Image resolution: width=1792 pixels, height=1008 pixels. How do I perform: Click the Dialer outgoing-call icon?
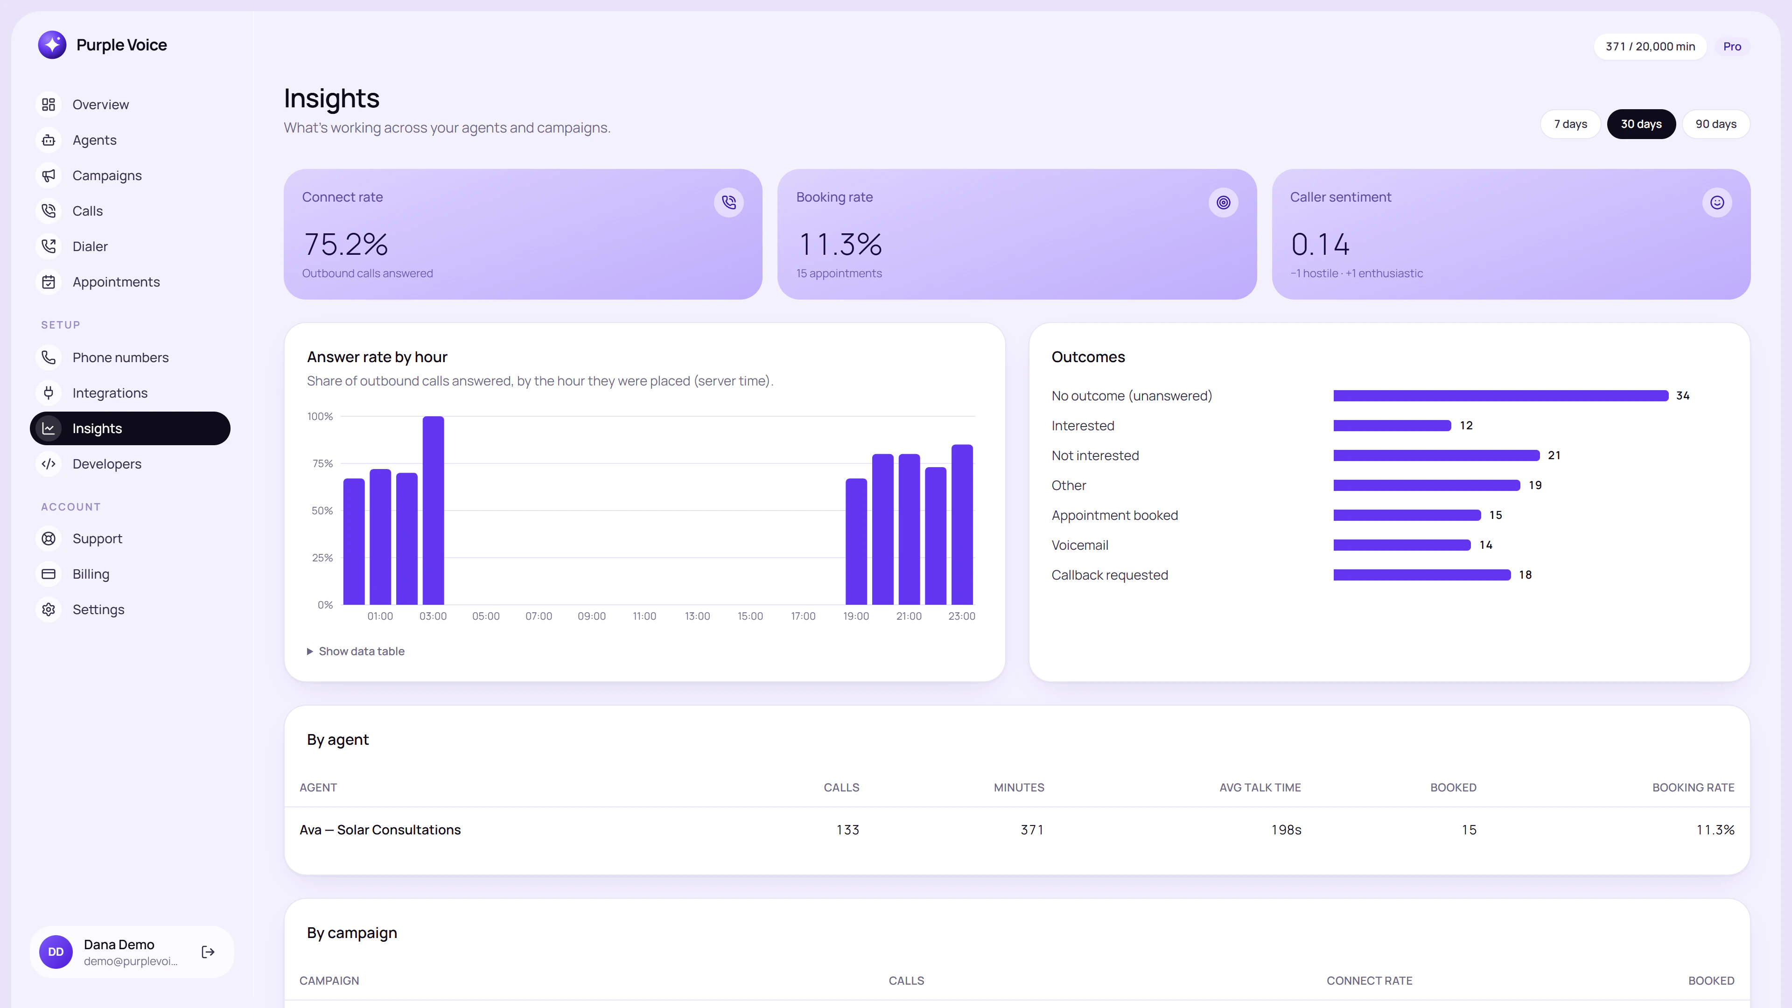coord(49,246)
